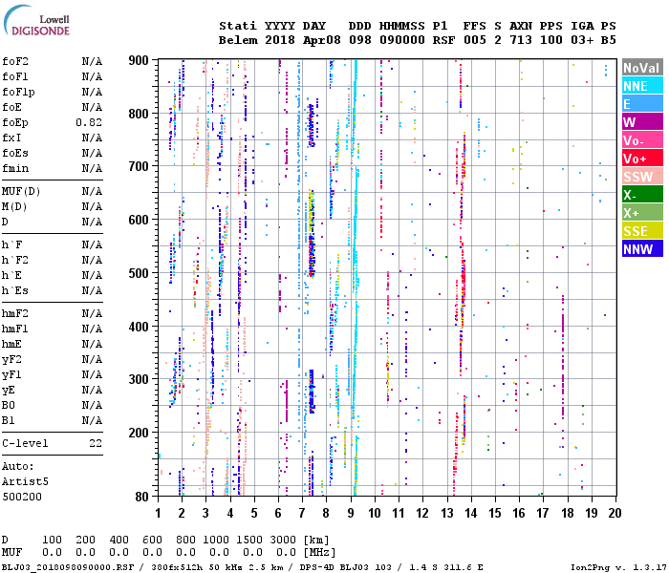Image resolution: width=669 pixels, height=573 pixels.
Task: Click the BLJ03_2018098090000.RSF filename text
Action: tap(68, 567)
